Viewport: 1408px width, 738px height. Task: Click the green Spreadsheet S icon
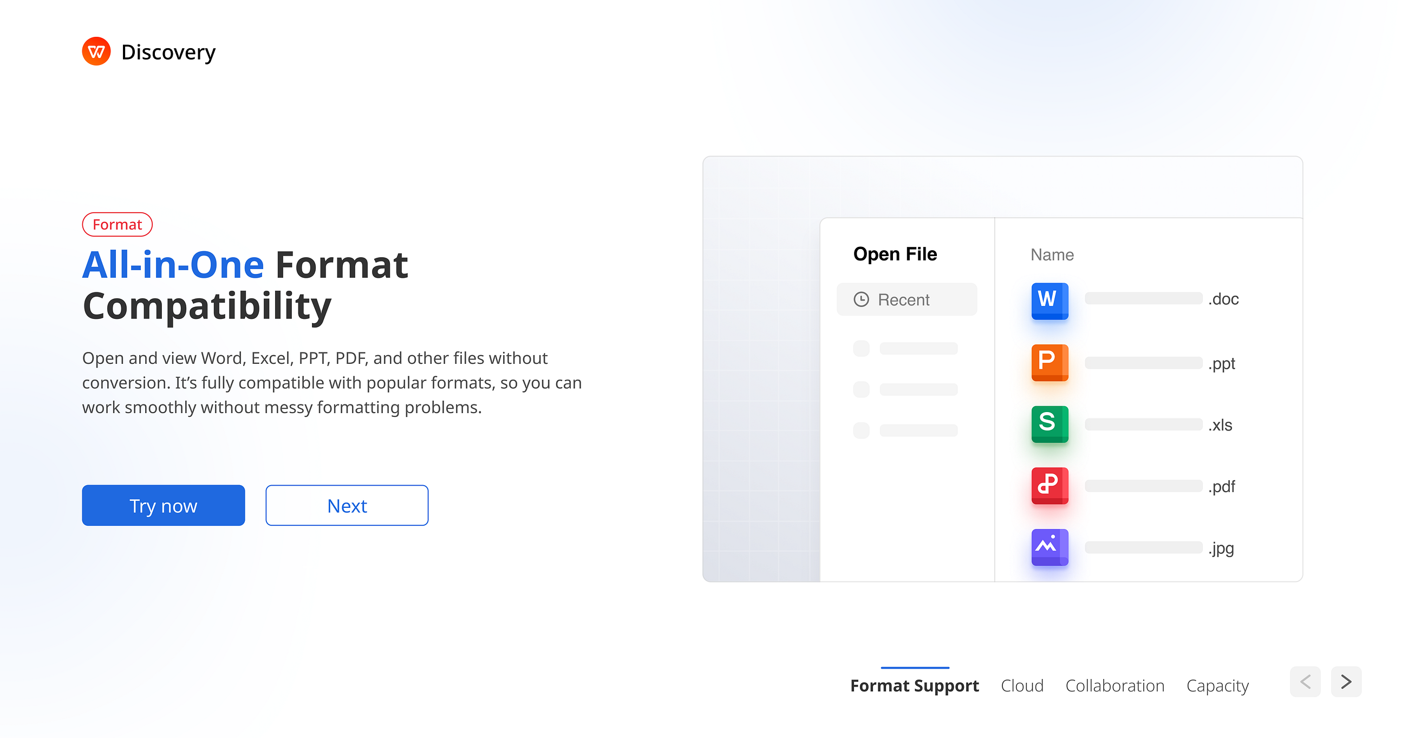tap(1050, 423)
